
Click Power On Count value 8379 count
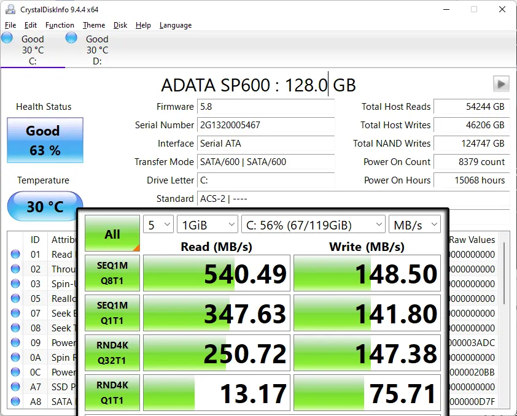pos(472,162)
